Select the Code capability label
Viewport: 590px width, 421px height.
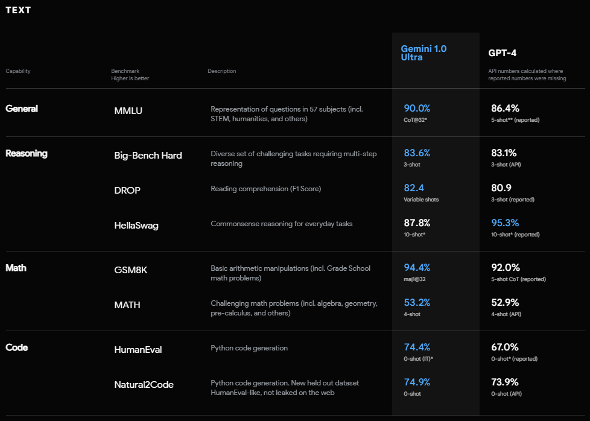coord(16,347)
